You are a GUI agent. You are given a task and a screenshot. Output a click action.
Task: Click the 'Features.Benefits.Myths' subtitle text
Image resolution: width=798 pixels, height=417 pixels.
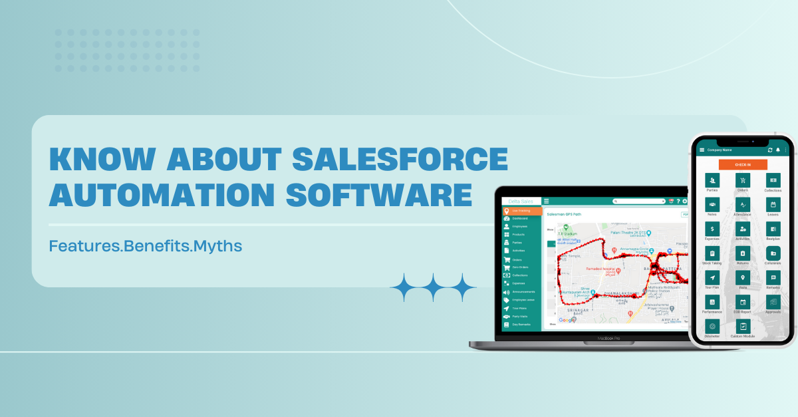click(146, 246)
